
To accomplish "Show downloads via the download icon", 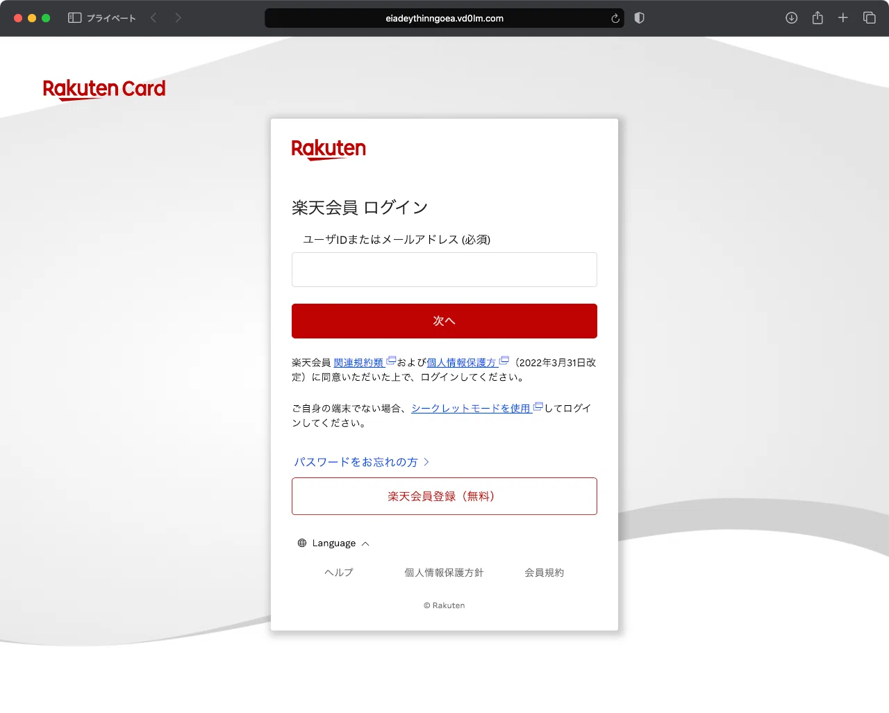I will point(791,18).
